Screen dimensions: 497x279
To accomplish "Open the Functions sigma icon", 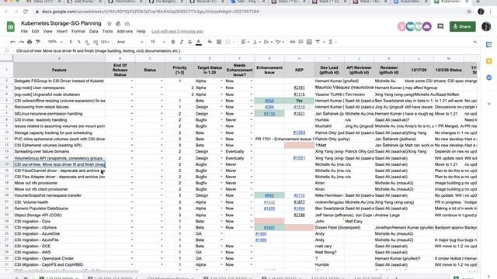I will [331, 42].
